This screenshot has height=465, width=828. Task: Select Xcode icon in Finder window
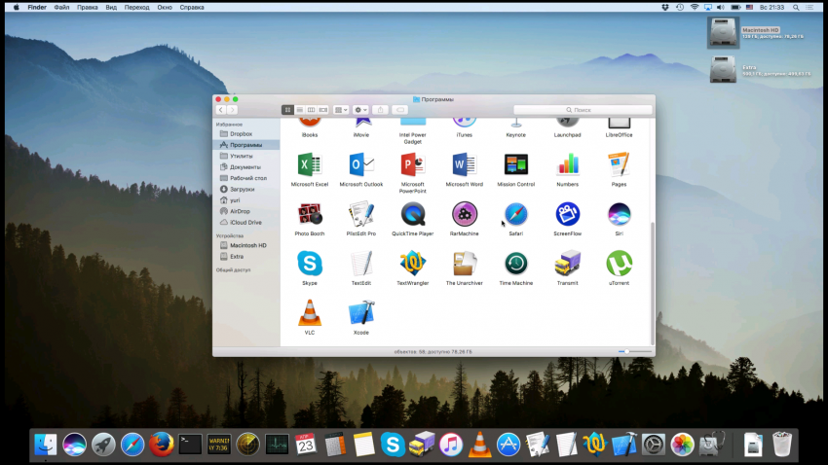361,313
